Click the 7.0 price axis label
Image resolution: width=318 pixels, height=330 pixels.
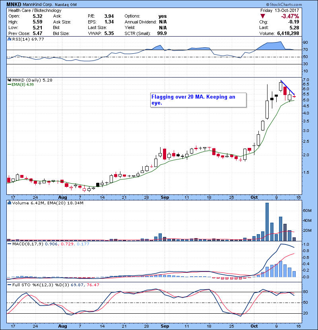pyautogui.click(x=306, y=80)
